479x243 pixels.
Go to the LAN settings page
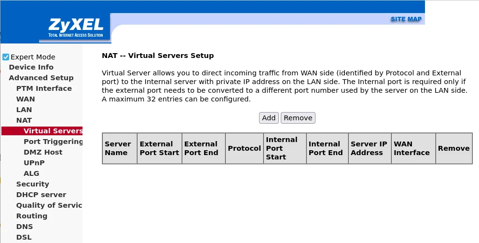coord(24,110)
